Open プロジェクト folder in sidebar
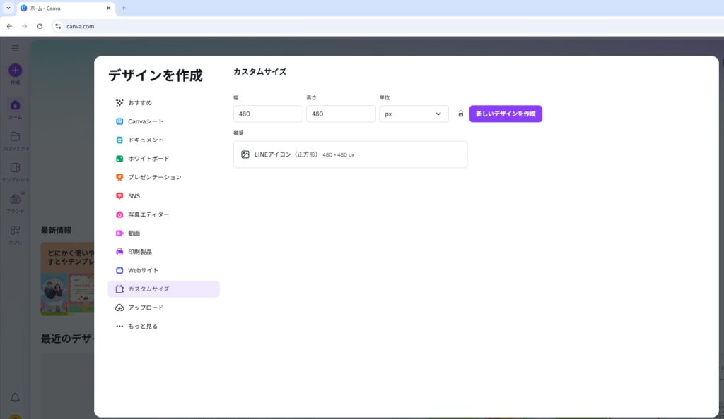This screenshot has width=724, height=419. click(x=16, y=141)
